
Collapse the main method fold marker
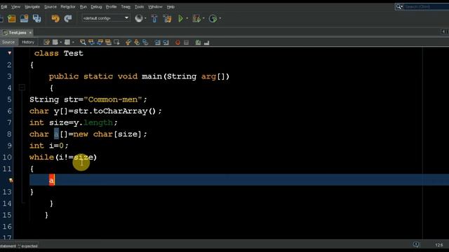tap(22, 87)
